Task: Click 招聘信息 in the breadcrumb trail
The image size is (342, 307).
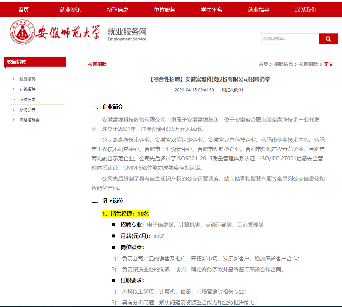Action: [x=284, y=64]
